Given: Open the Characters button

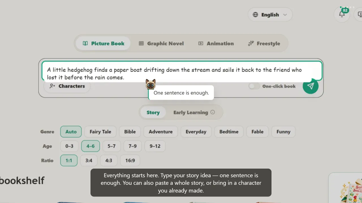Looking at the screenshot, I should point(67,86).
